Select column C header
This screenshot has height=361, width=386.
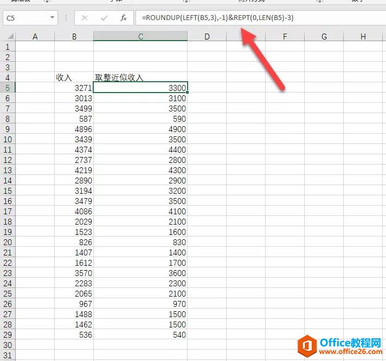[140, 37]
